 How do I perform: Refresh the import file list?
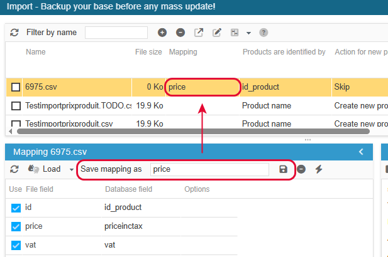(14, 33)
